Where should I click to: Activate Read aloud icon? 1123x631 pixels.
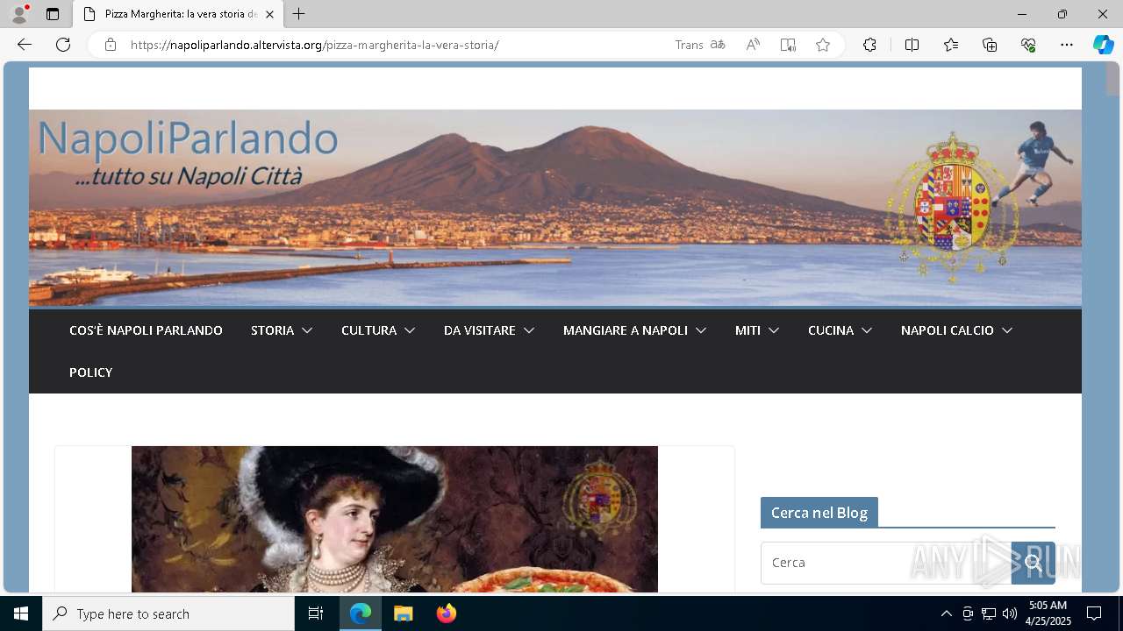click(753, 45)
